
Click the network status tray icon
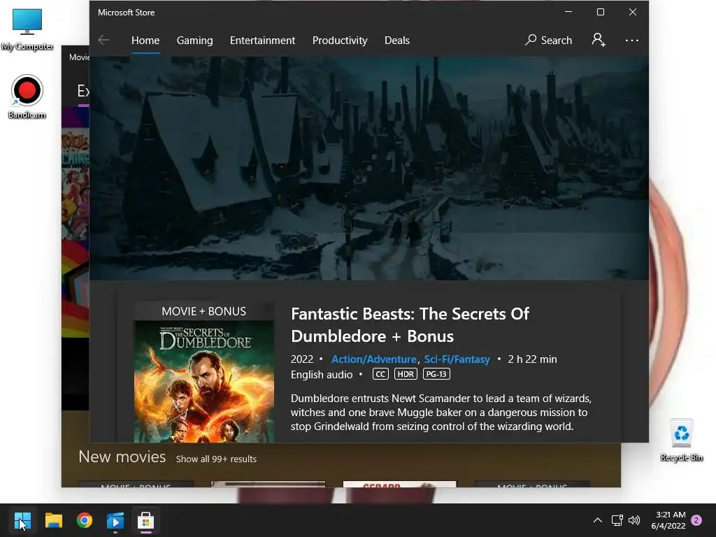[x=617, y=520]
